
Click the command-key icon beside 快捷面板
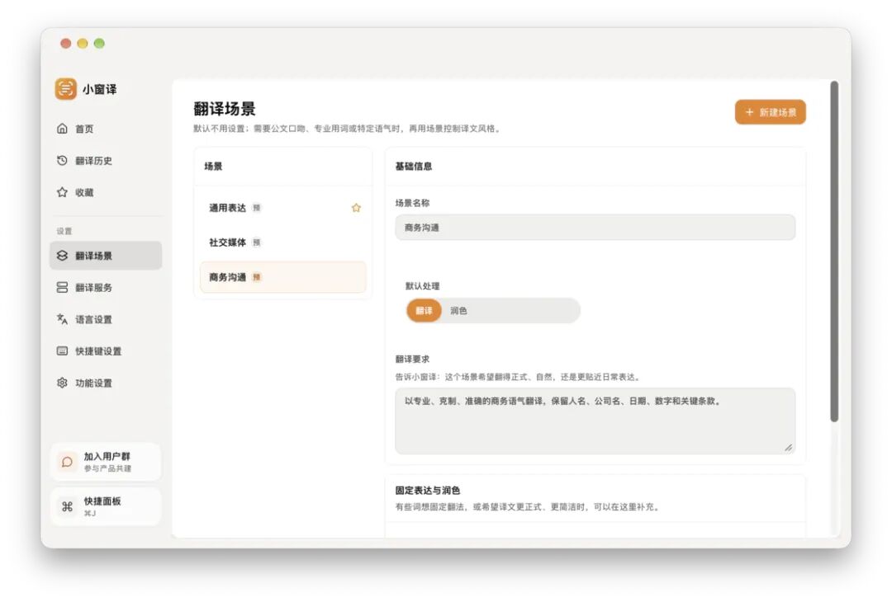click(67, 506)
